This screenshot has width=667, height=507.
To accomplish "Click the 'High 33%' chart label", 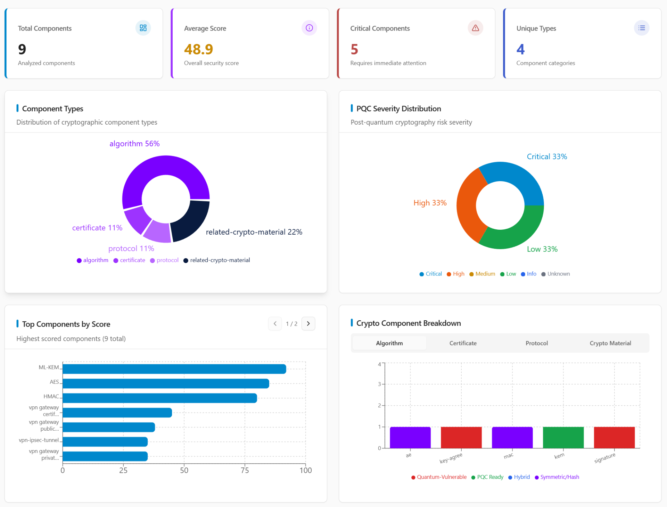I will coord(430,203).
